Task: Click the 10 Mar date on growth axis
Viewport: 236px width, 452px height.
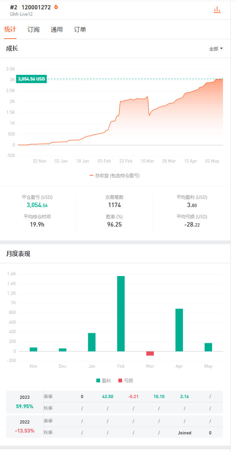Action: click(x=147, y=161)
